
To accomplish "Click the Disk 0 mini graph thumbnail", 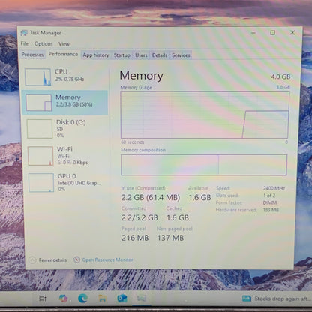I will pos(40,129).
